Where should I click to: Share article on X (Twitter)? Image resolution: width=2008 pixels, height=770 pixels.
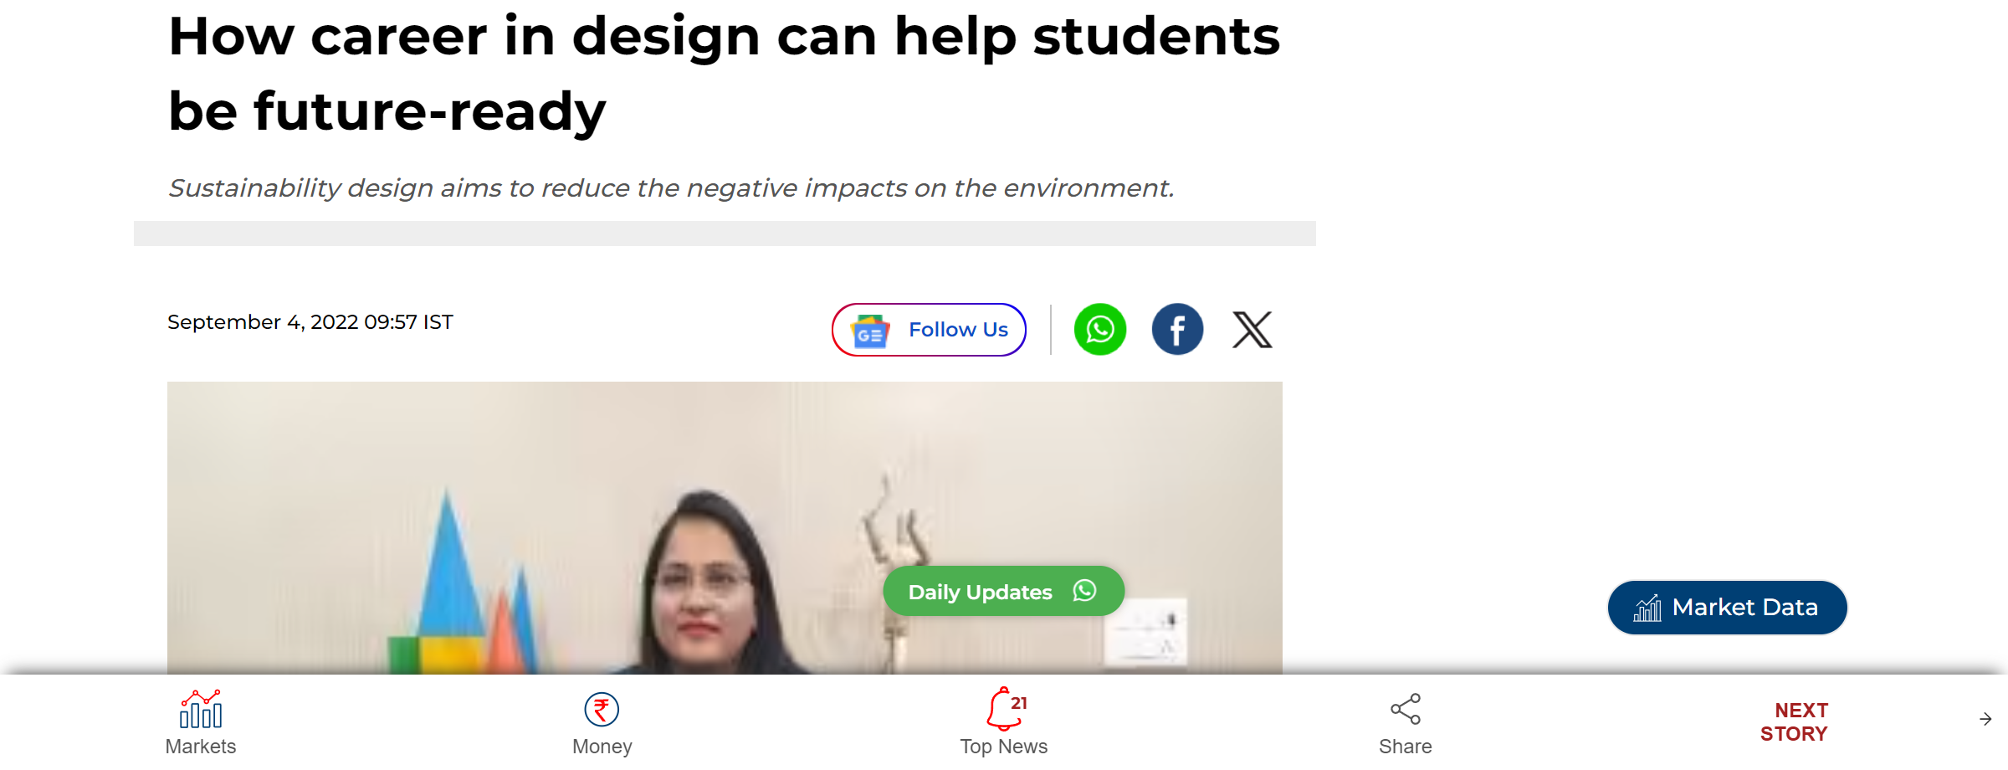1252,329
